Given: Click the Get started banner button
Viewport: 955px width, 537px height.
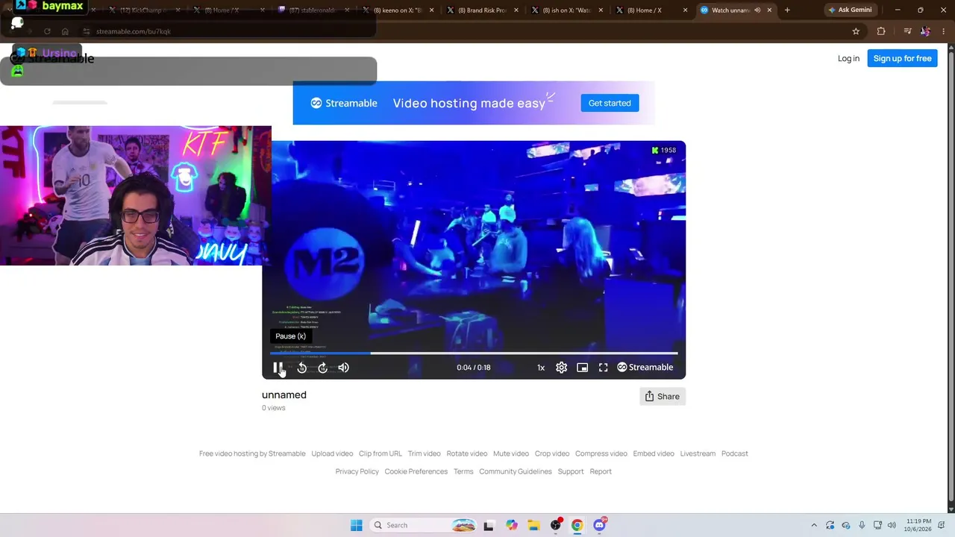Looking at the screenshot, I should click(610, 103).
